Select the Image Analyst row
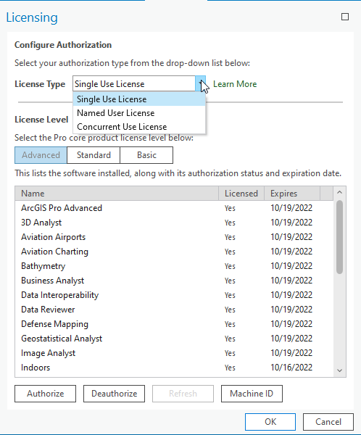The width and height of the screenshot is (361, 435). (x=174, y=353)
